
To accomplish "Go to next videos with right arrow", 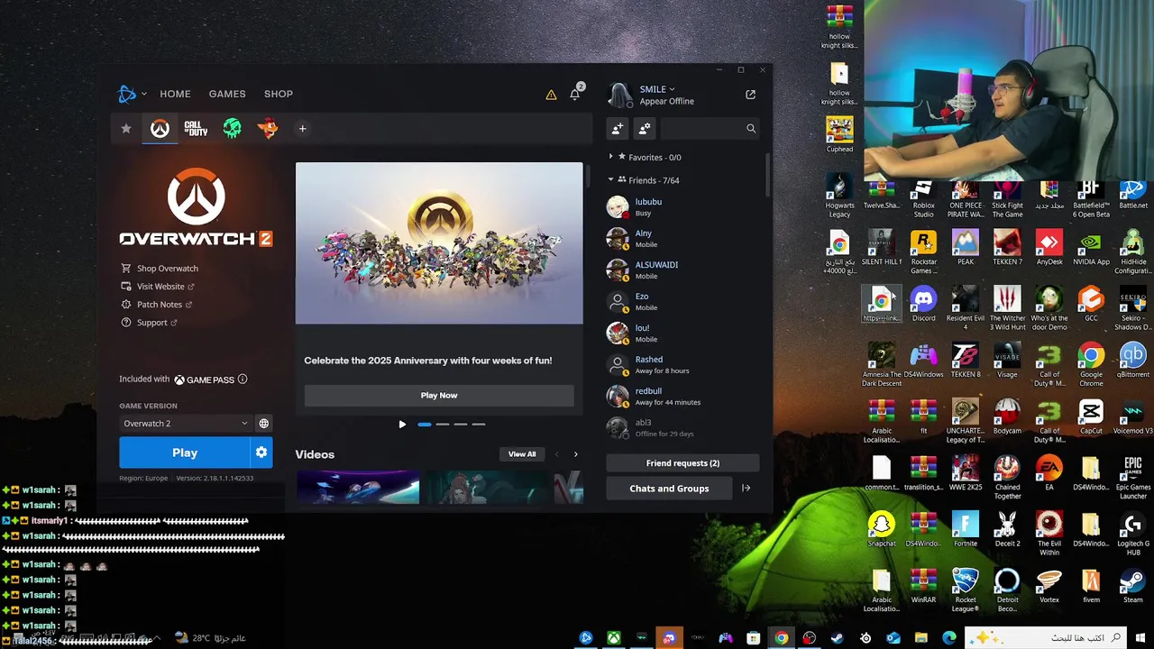I will tap(576, 454).
